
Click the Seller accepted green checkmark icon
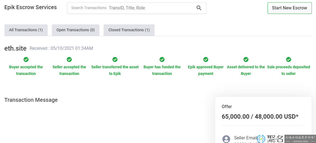coord(69,59)
